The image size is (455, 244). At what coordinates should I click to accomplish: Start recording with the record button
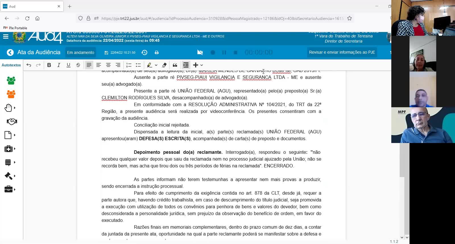pos(213,52)
